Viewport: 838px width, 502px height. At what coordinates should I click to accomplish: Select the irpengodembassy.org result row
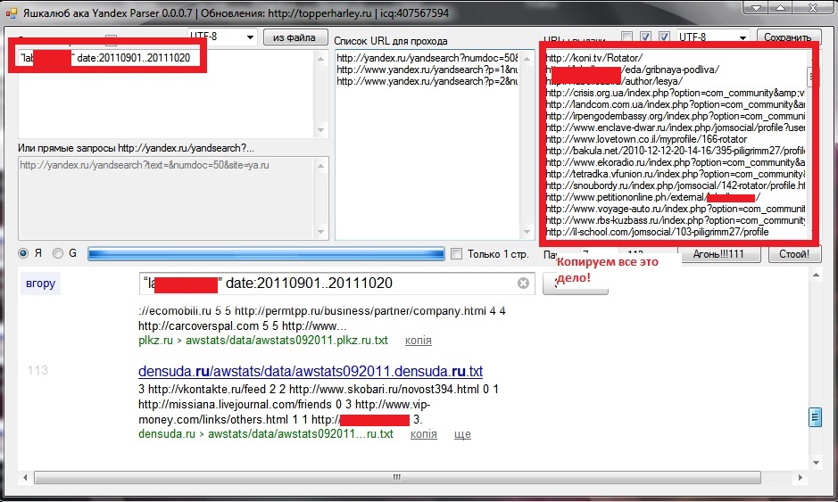[x=676, y=117]
